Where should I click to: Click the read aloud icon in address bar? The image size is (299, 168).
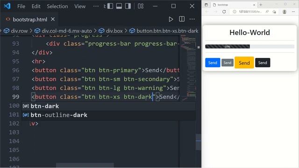tap(267, 12)
